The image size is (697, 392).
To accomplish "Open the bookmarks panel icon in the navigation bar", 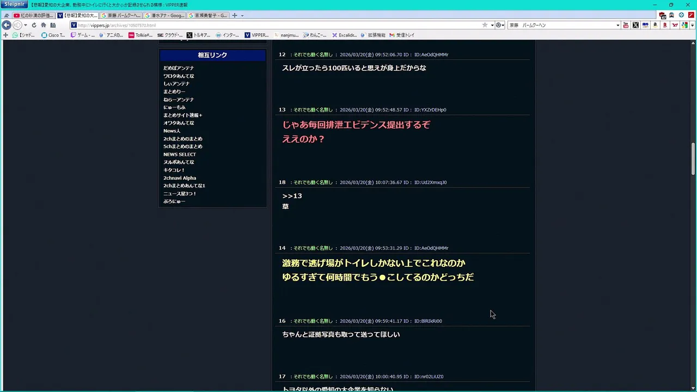I will (53, 25).
